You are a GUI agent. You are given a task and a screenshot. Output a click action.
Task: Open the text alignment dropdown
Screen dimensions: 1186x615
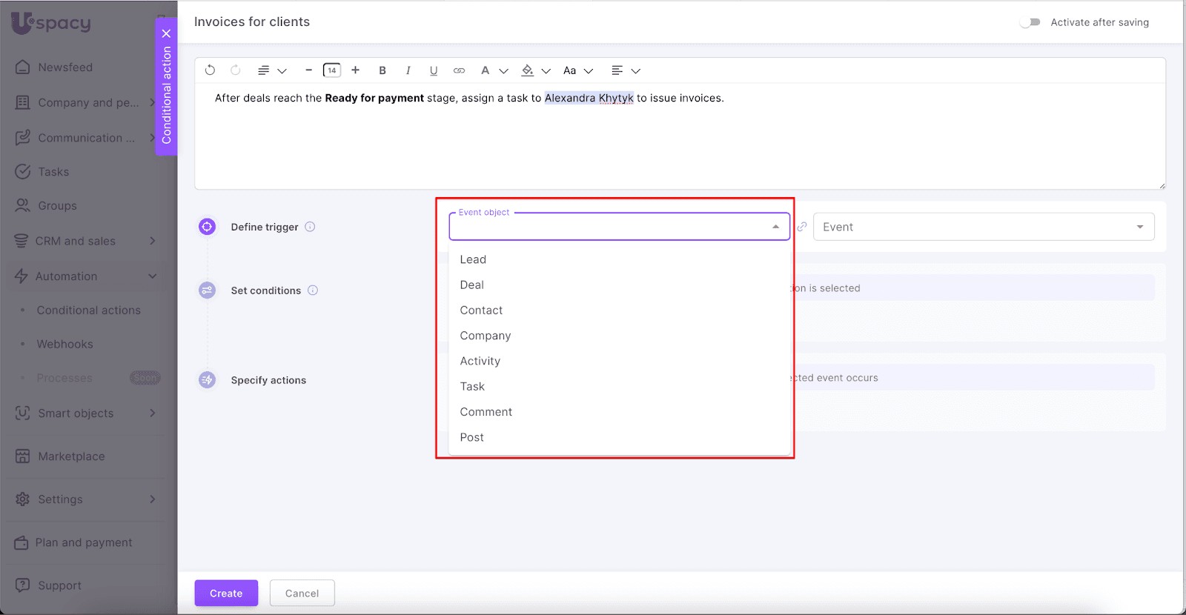click(x=625, y=70)
